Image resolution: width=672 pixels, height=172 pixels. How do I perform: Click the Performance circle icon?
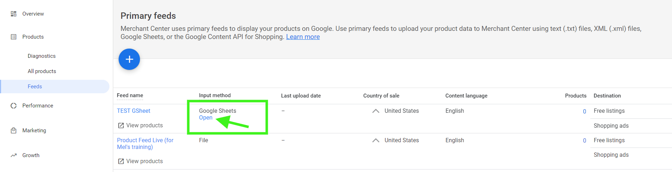[13, 106]
